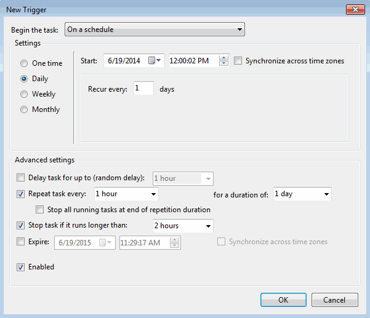Increase the Start time with up arrow
The image size is (370, 318).
tap(224, 58)
